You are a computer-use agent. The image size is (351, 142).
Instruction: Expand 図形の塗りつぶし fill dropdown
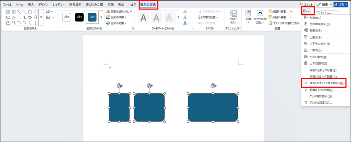pos(117,11)
